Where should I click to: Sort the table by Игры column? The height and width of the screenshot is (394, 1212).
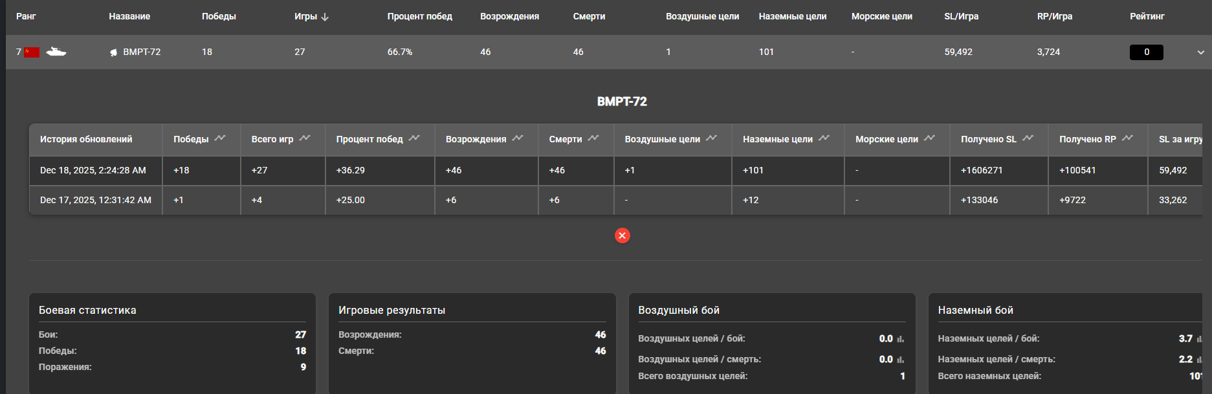pos(305,16)
